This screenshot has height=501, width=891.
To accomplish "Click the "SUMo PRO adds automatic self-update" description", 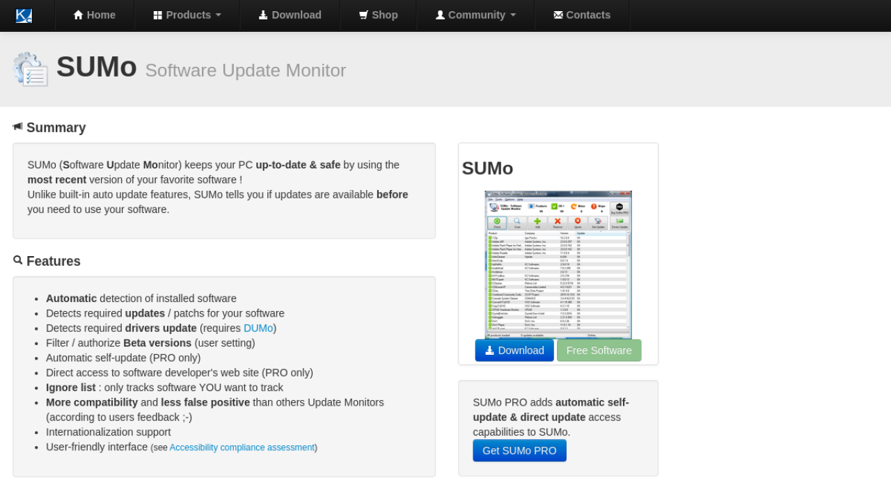I will point(551,417).
